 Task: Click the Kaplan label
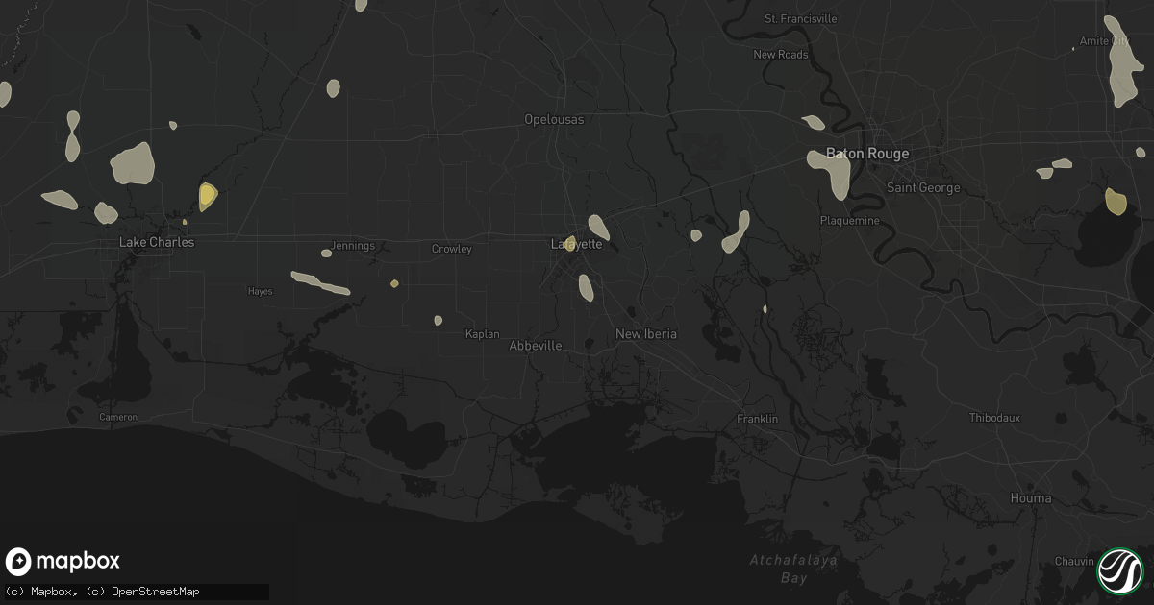[482, 334]
